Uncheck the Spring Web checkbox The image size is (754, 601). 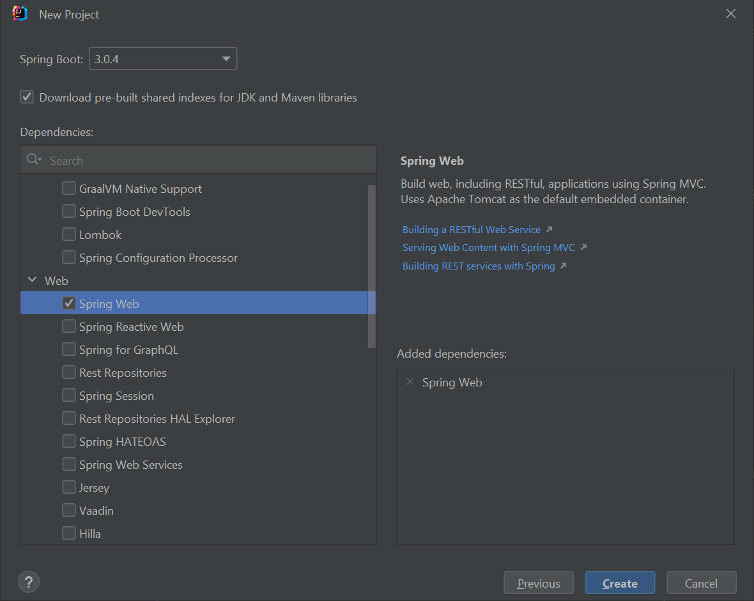click(x=69, y=303)
